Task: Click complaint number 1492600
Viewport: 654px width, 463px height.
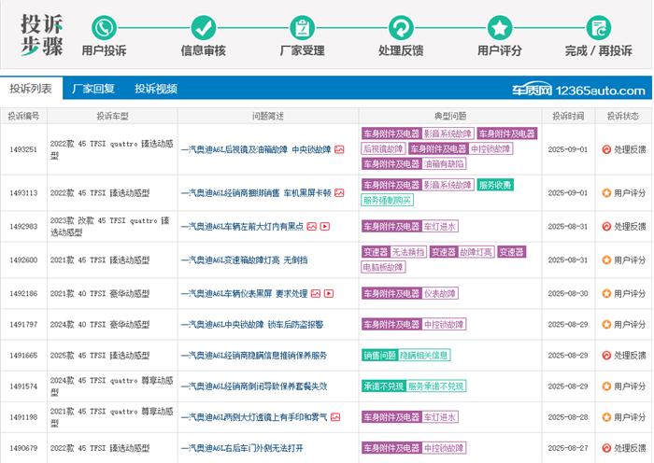Action: 23,260
